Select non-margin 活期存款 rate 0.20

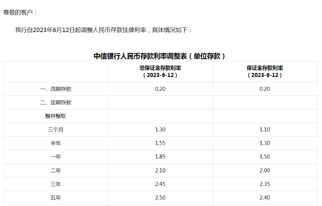click(160, 89)
